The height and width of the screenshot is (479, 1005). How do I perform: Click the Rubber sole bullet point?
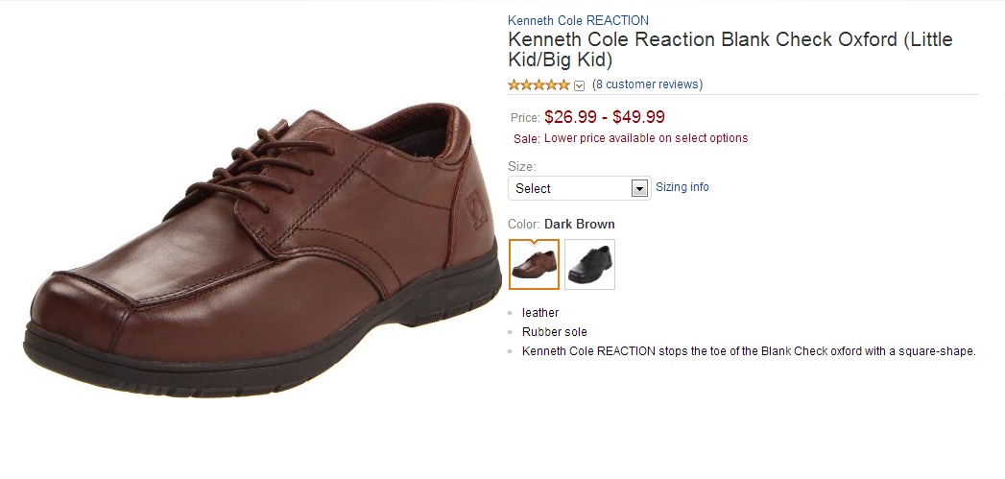click(x=554, y=332)
